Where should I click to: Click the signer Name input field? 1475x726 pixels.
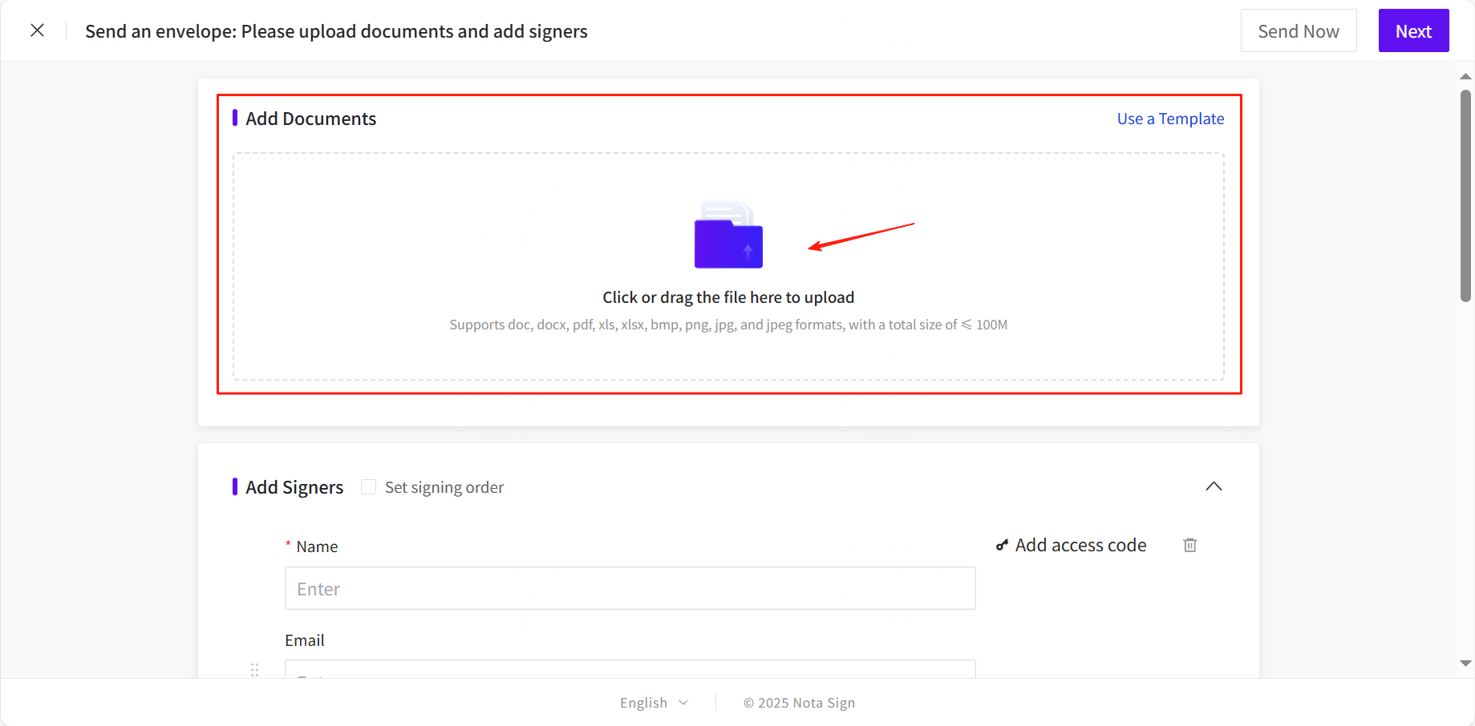(x=630, y=589)
